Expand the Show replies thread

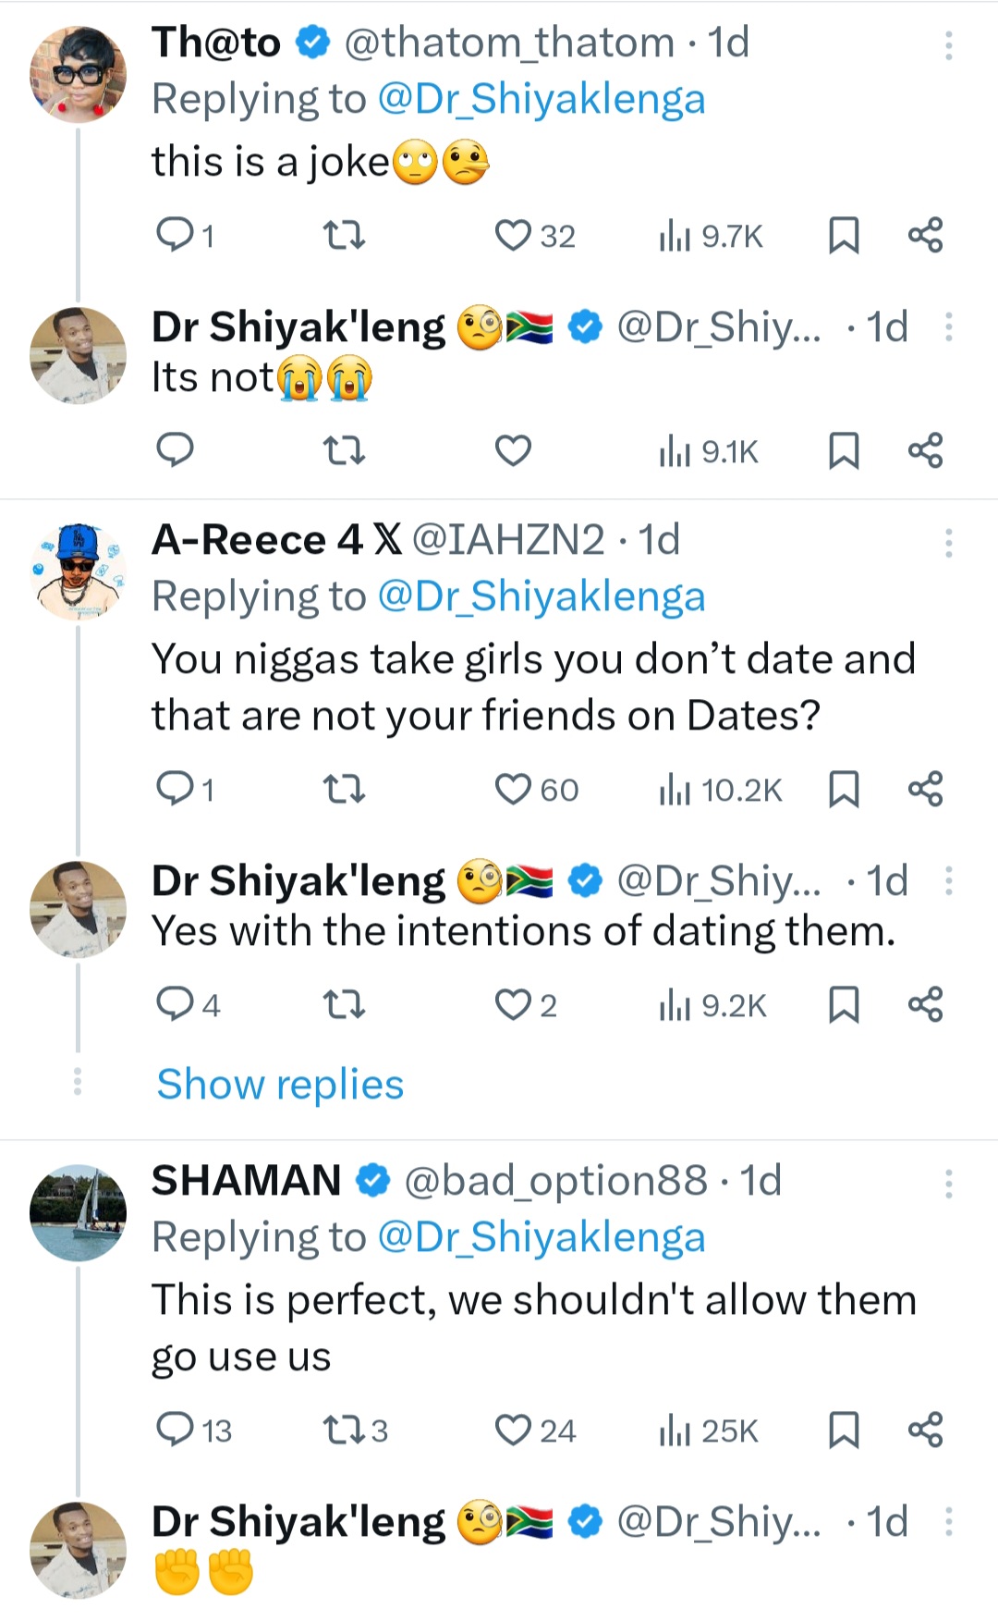[280, 1084]
